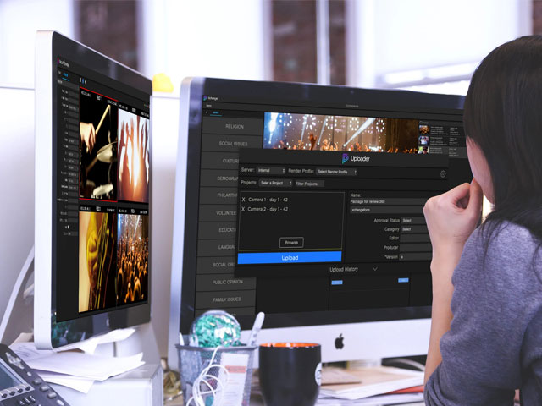
Task: Click the Uploader logo icon
Action: (345, 158)
